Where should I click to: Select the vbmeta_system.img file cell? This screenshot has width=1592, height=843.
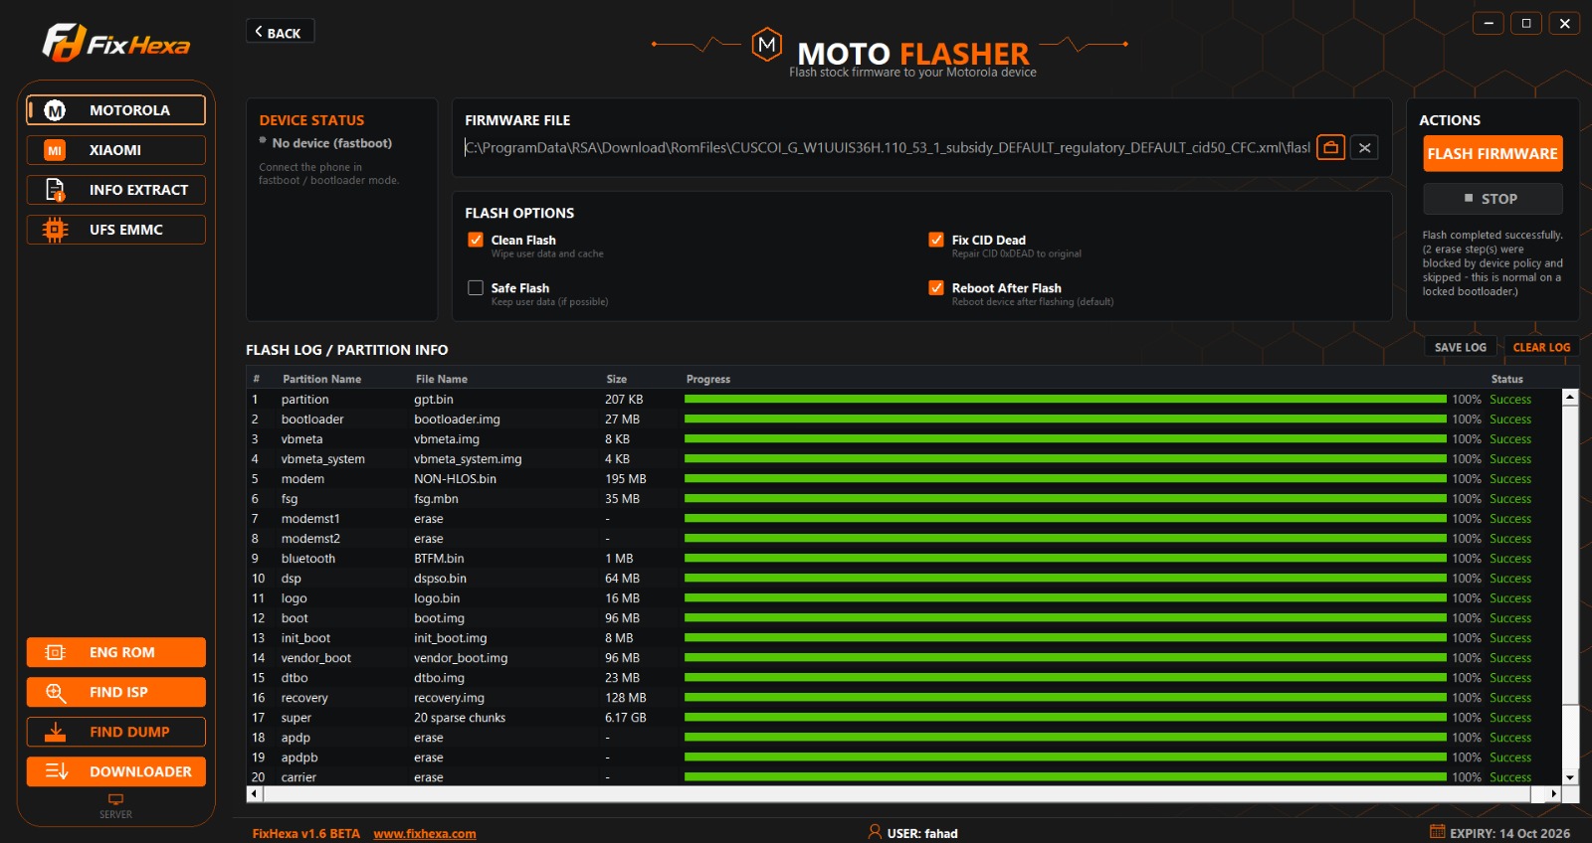pos(468,458)
